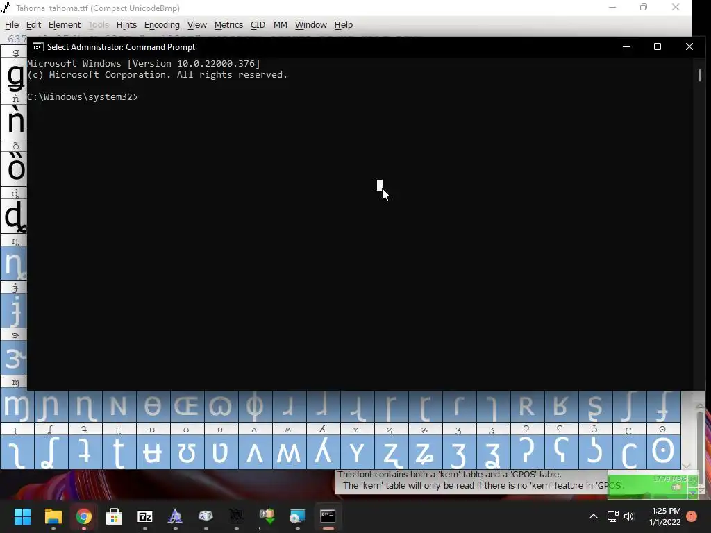
Task: Select the barred u (ʉ) glyph cell
Action: click(152, 452)
